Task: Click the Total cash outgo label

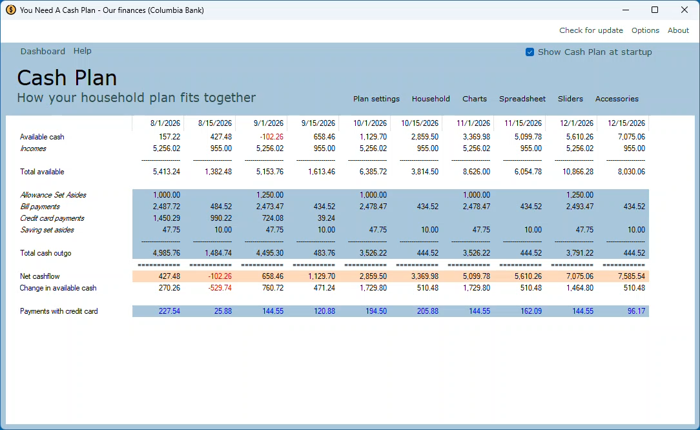Action: 46,253
